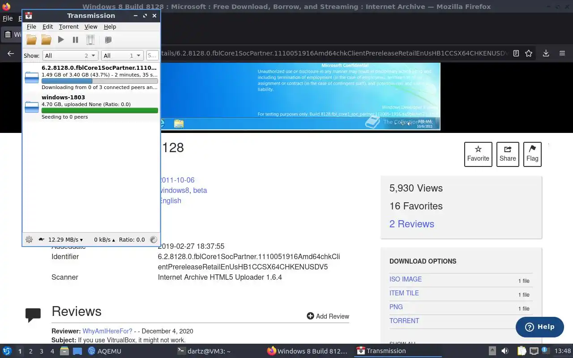Open the File menu in Transmission

31,27
